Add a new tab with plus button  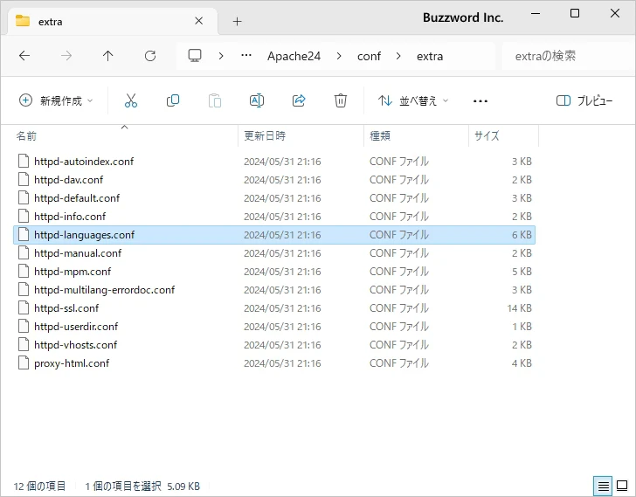(x=237, y=21)
